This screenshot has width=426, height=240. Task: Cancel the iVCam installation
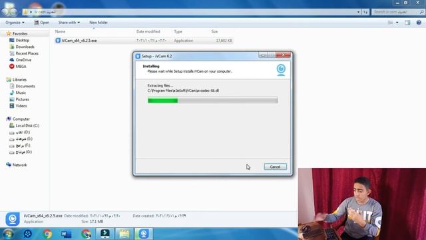[275, 167]
